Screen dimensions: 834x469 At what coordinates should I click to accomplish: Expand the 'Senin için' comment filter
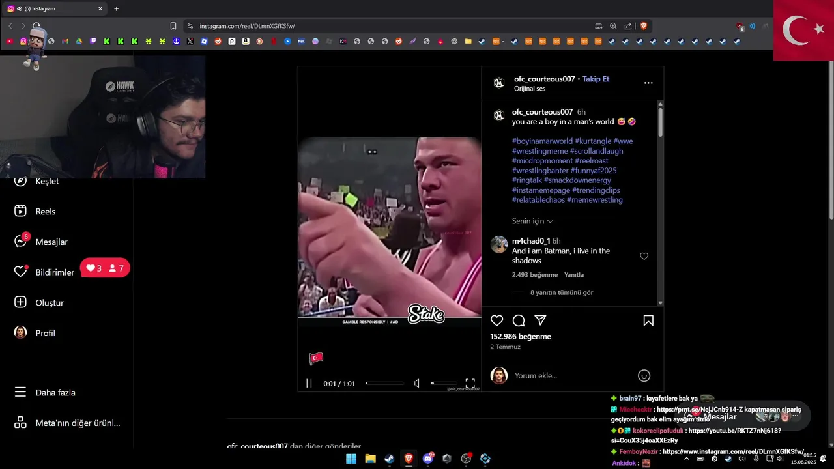pos(532,221)
